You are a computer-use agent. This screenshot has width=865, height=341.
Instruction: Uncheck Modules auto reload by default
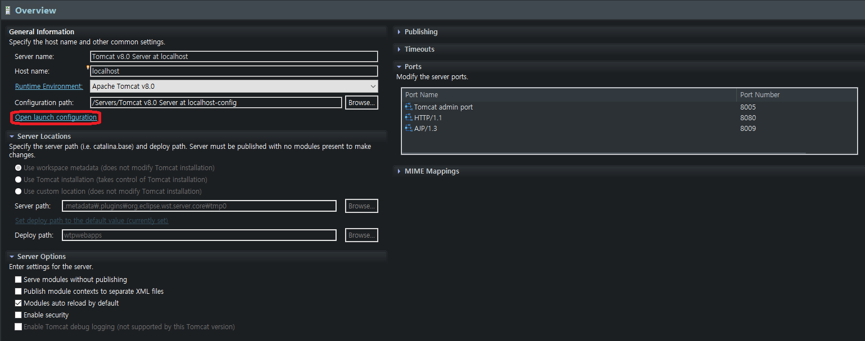(18, 303)
